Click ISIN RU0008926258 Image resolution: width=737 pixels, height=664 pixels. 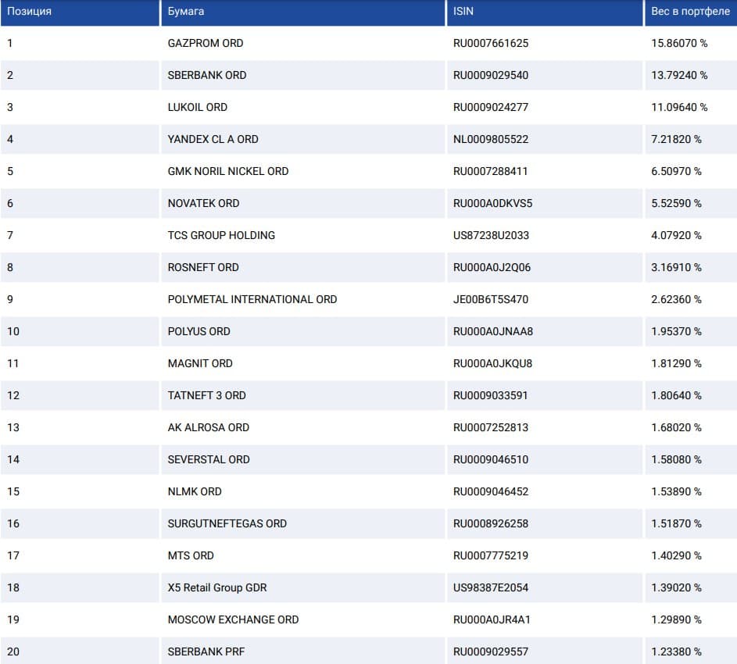point(491,523)
